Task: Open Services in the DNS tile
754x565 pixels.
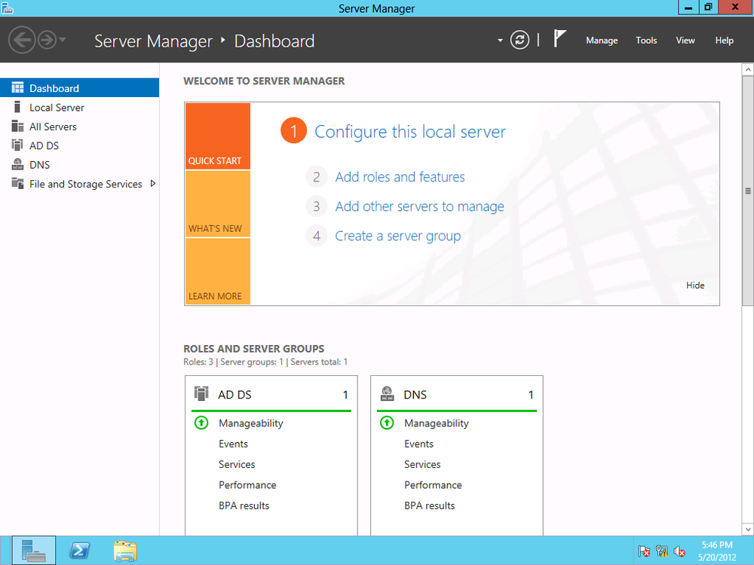Action: pos(422,465)
